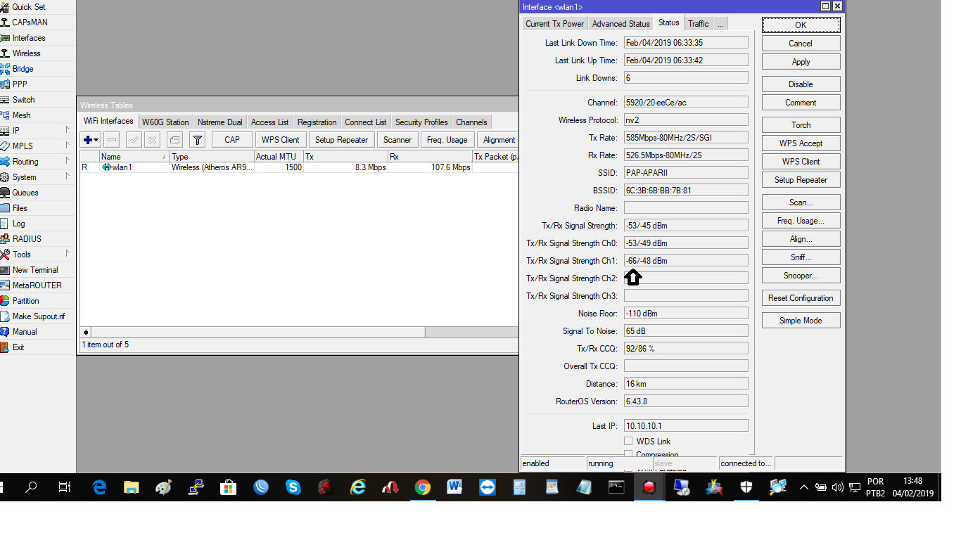Screen dimensions: 961x540
Task: Expand the MPLS submenu in the sidebar
Action: pyautogui.click(x=68, y=146)
